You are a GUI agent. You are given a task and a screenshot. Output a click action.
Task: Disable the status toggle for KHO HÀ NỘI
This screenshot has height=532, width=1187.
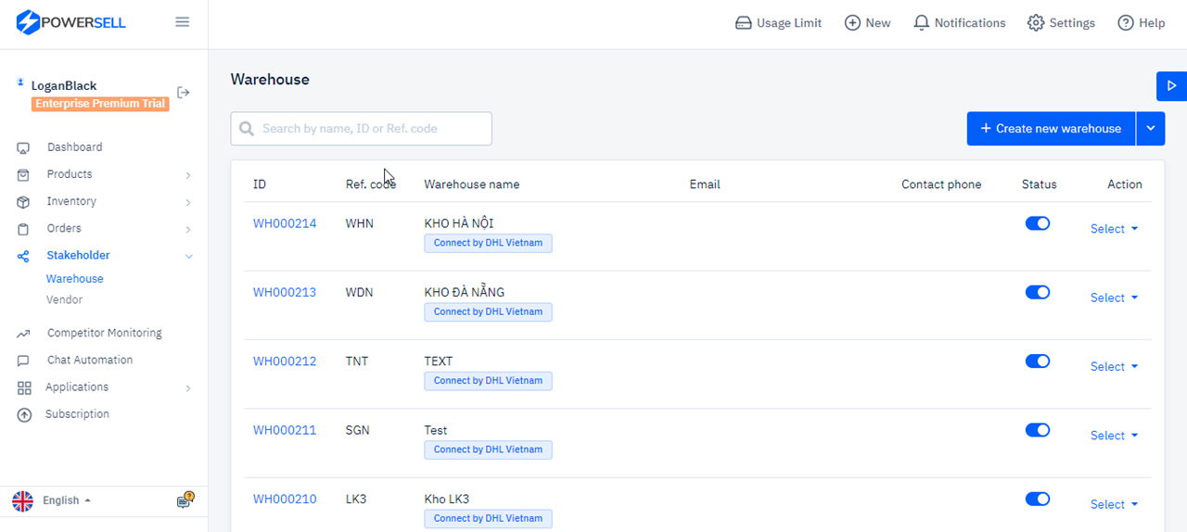click(x=1038, y=223)
